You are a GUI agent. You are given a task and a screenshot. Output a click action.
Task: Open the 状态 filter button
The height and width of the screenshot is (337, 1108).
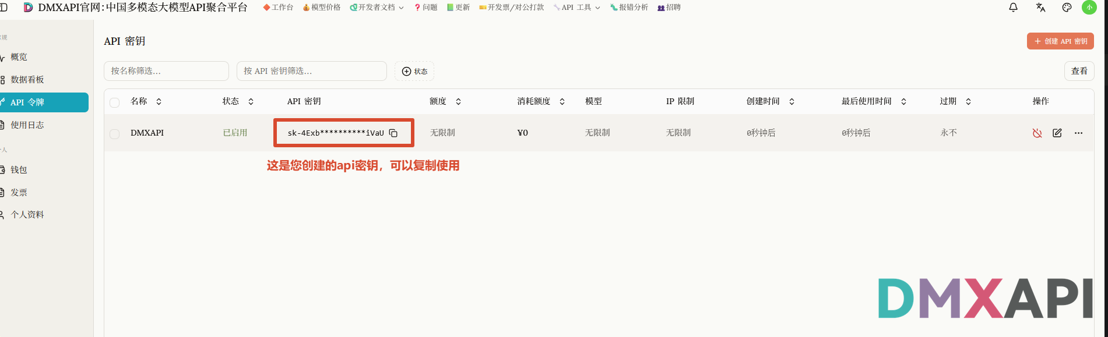pyautogui.click(x=414, y=71)
